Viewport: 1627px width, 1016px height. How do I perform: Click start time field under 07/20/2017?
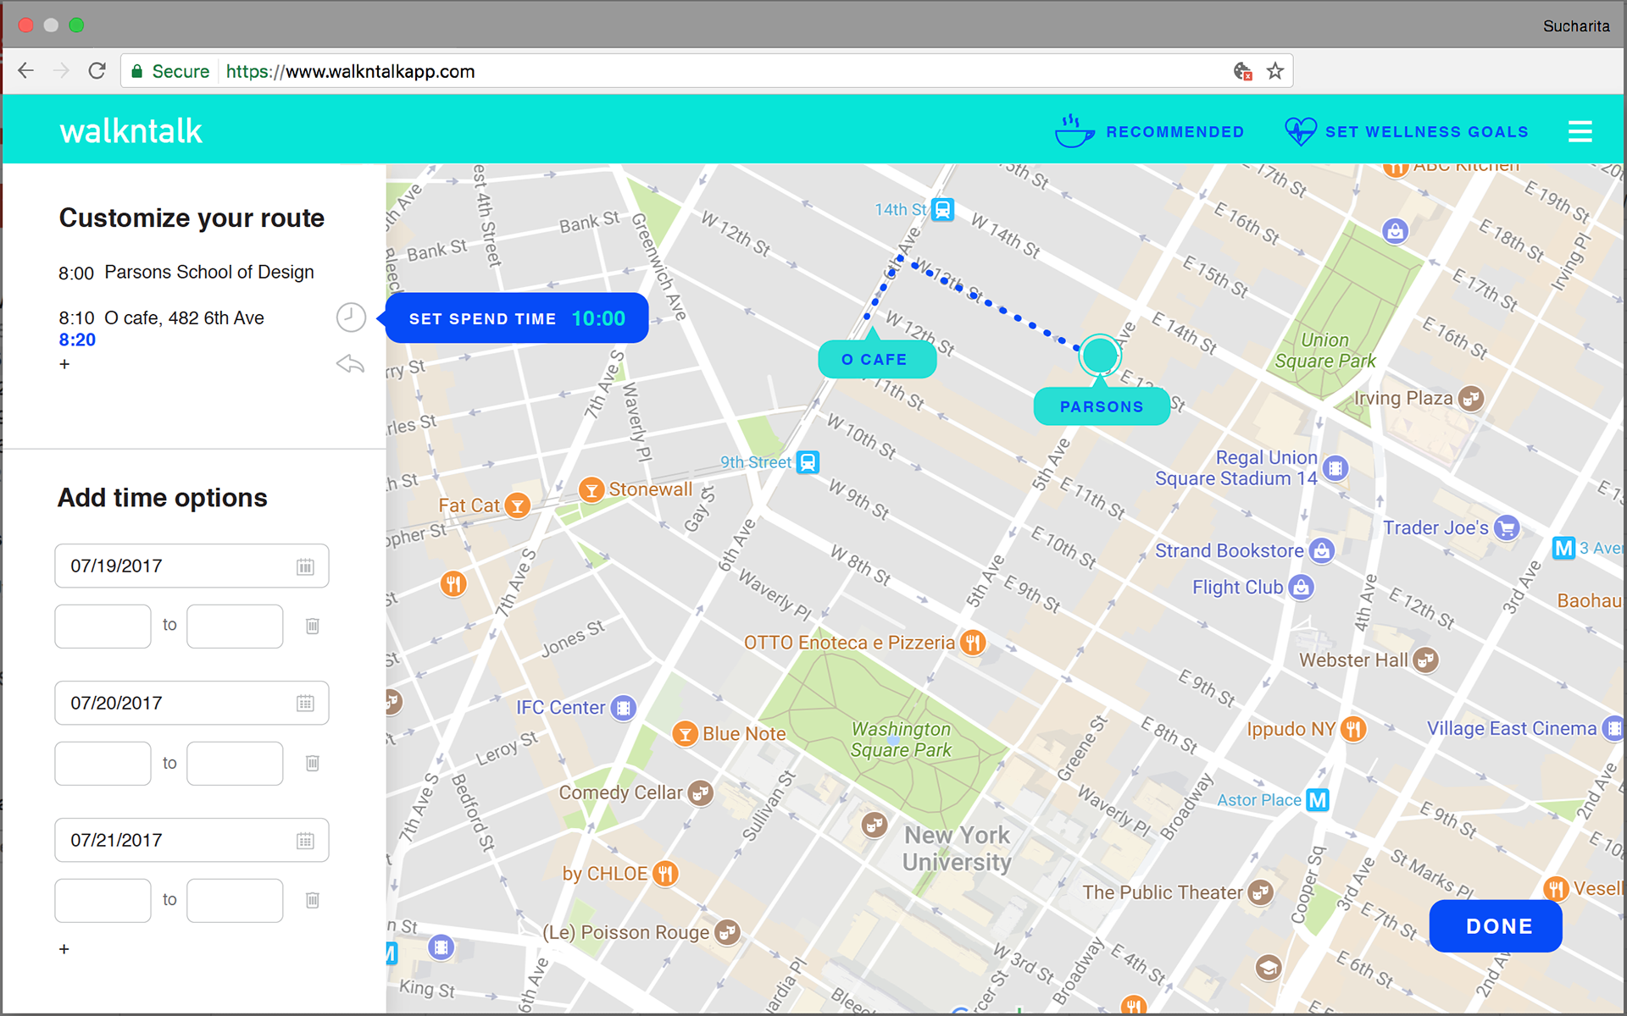click(103, 764)
